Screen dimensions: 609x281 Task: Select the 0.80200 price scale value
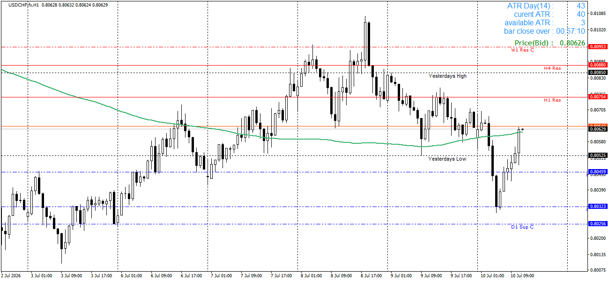pyautogui.click(x=598, y=238)
